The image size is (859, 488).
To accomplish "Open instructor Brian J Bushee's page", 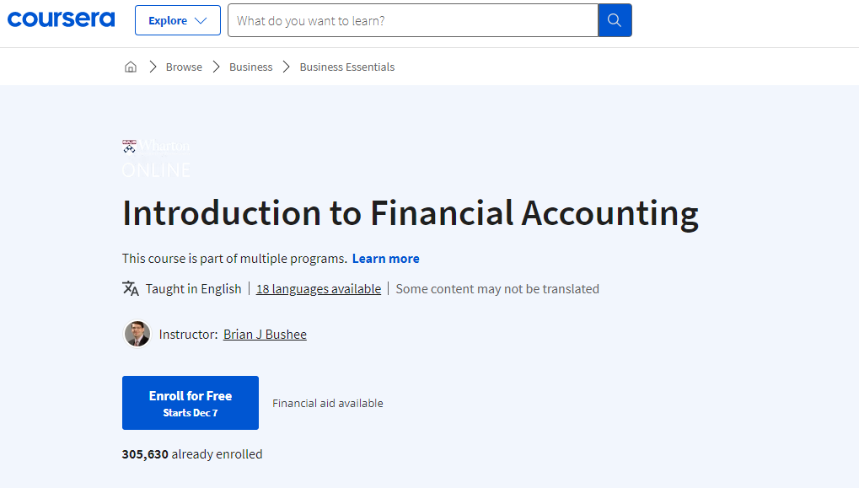I will pyautogui.click(x=264, y=334).
